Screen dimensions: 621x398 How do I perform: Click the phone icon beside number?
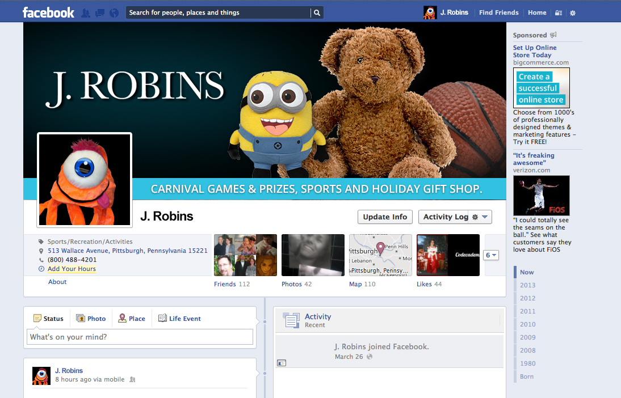click(41, 260)
